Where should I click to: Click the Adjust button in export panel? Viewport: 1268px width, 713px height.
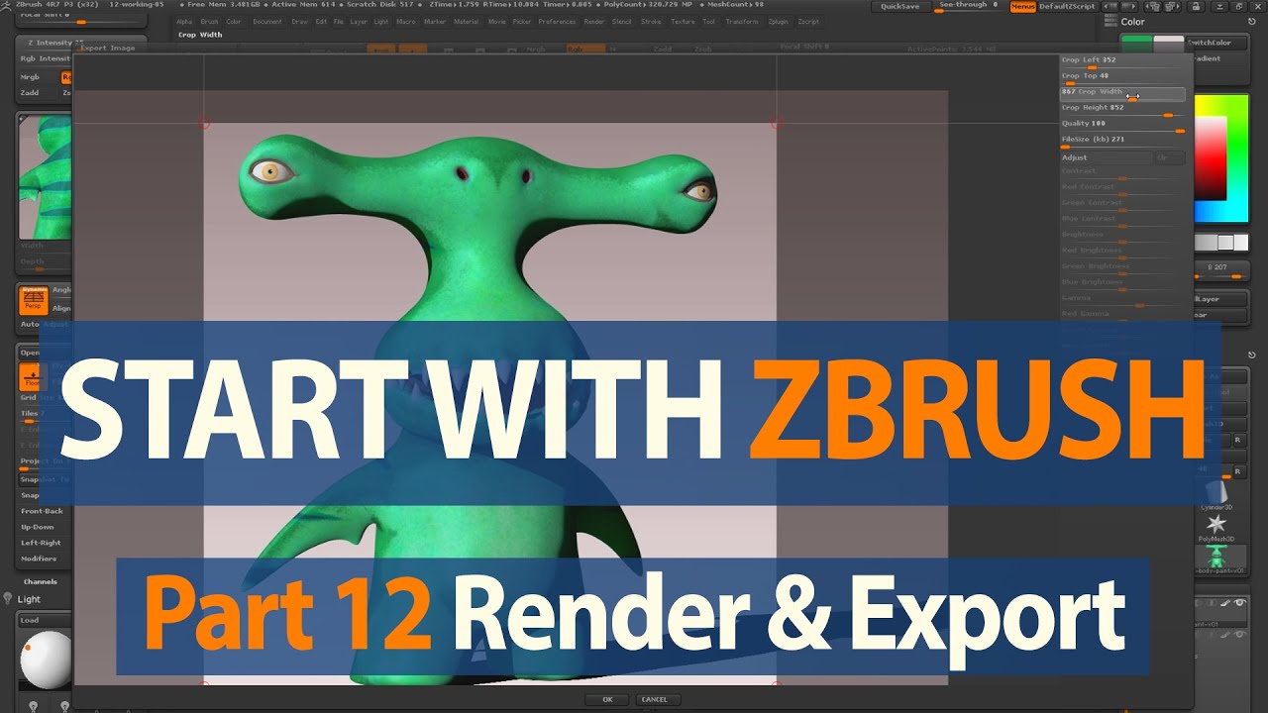coord(1106,157)
